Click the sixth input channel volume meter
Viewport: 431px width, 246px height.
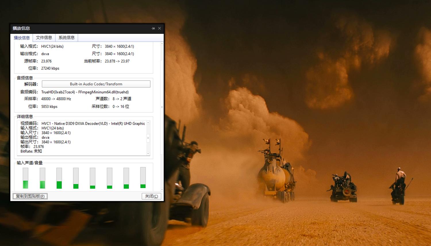(x=109, y=178)
